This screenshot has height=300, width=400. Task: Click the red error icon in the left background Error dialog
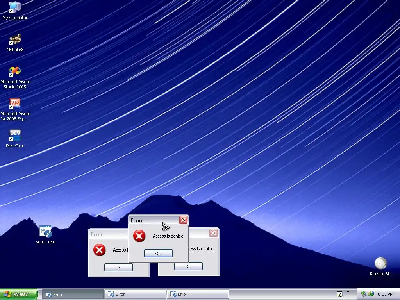coord(100,250)
